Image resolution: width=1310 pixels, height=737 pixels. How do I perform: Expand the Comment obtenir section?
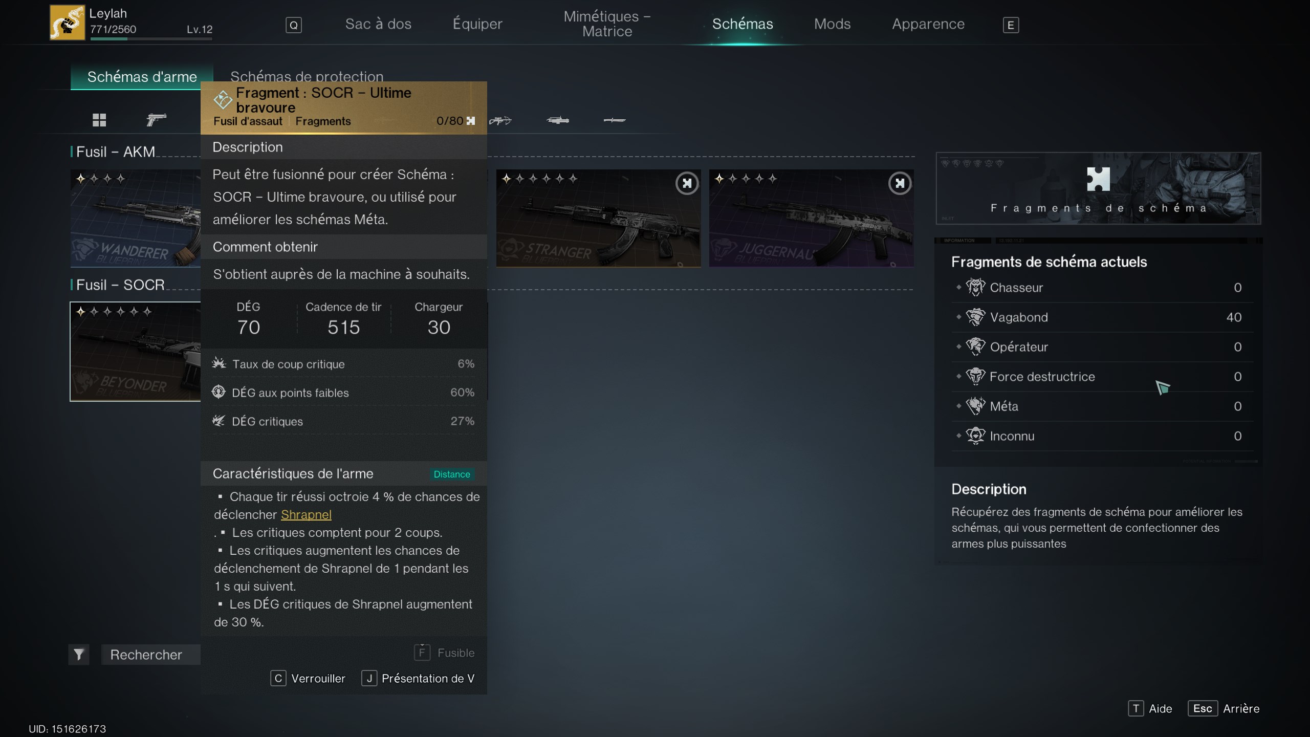pos(265,247)
